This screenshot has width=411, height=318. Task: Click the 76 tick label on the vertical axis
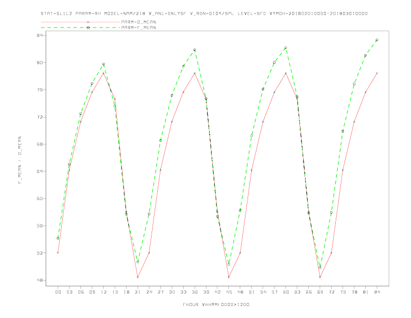[x=40, y=90]
